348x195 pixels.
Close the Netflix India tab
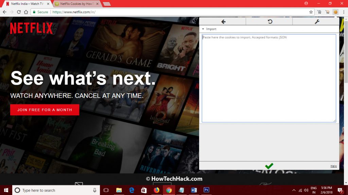[x=48, y=4]
